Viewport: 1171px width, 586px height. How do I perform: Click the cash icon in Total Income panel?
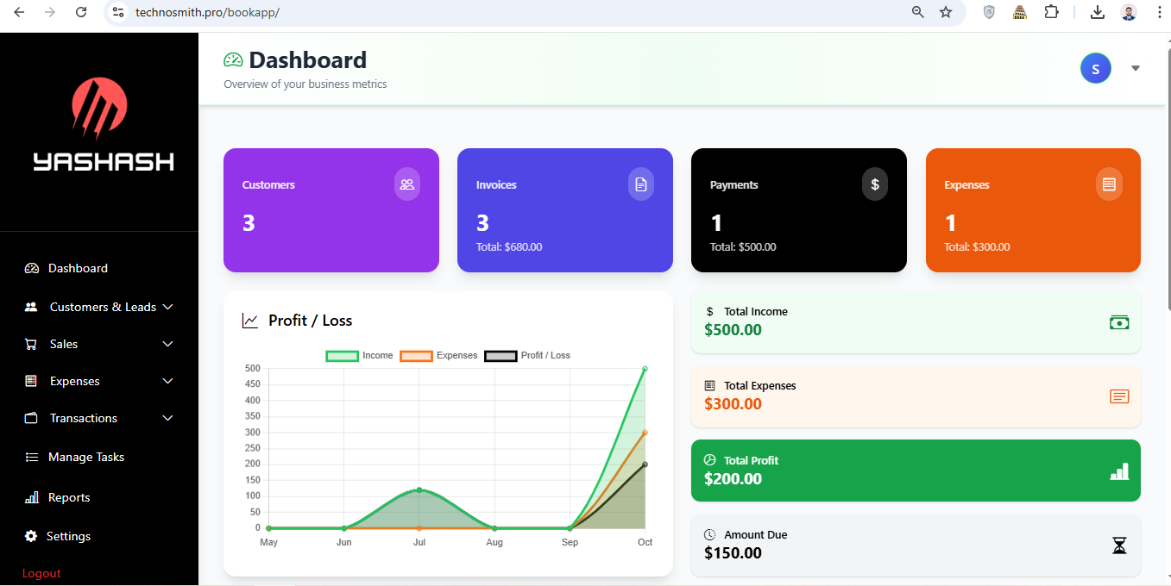tap(1118, 322)
